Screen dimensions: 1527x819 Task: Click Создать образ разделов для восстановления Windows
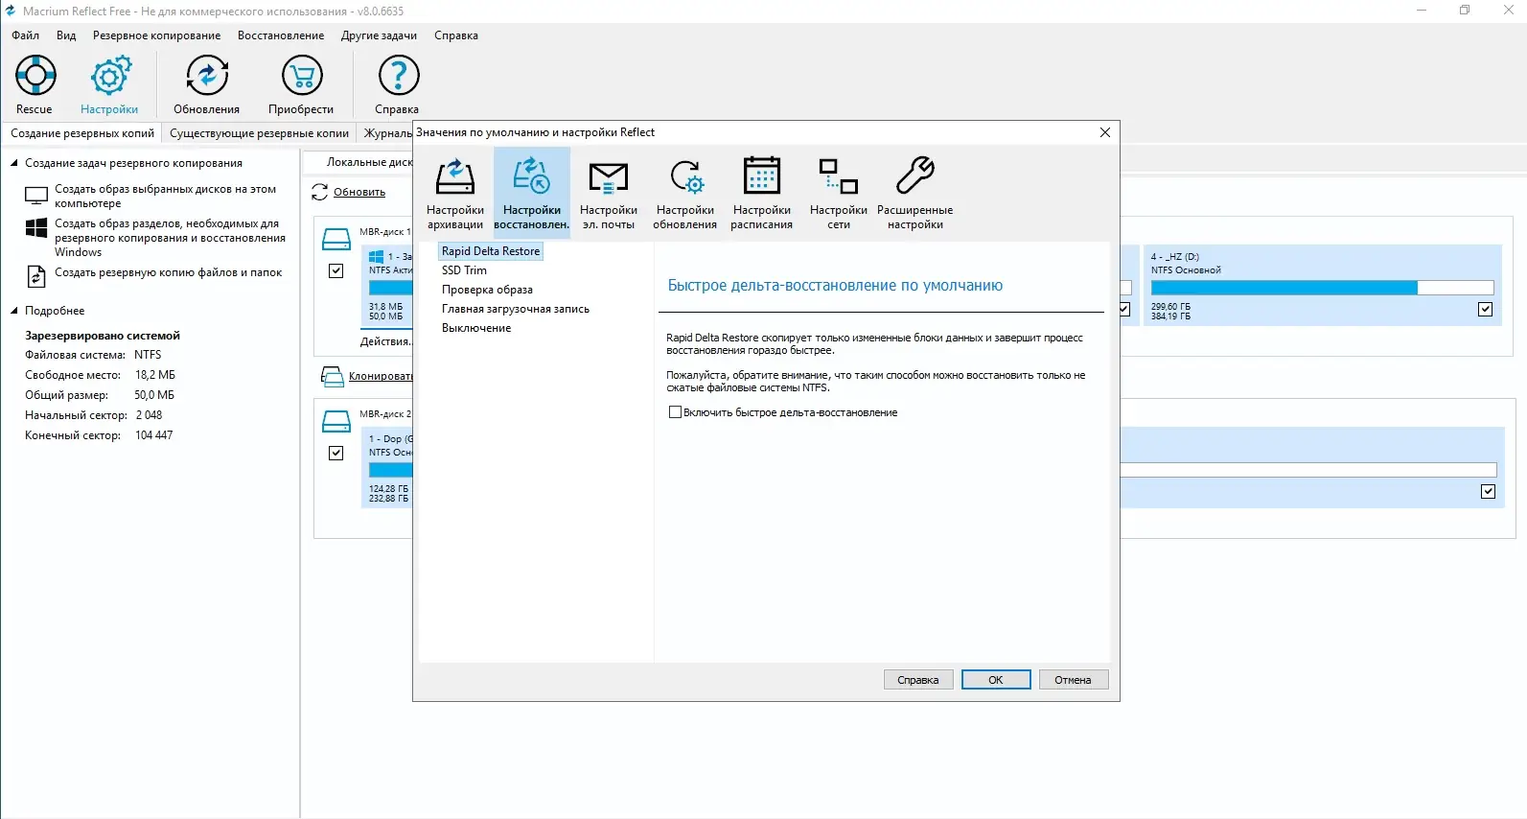pos(170,238)
